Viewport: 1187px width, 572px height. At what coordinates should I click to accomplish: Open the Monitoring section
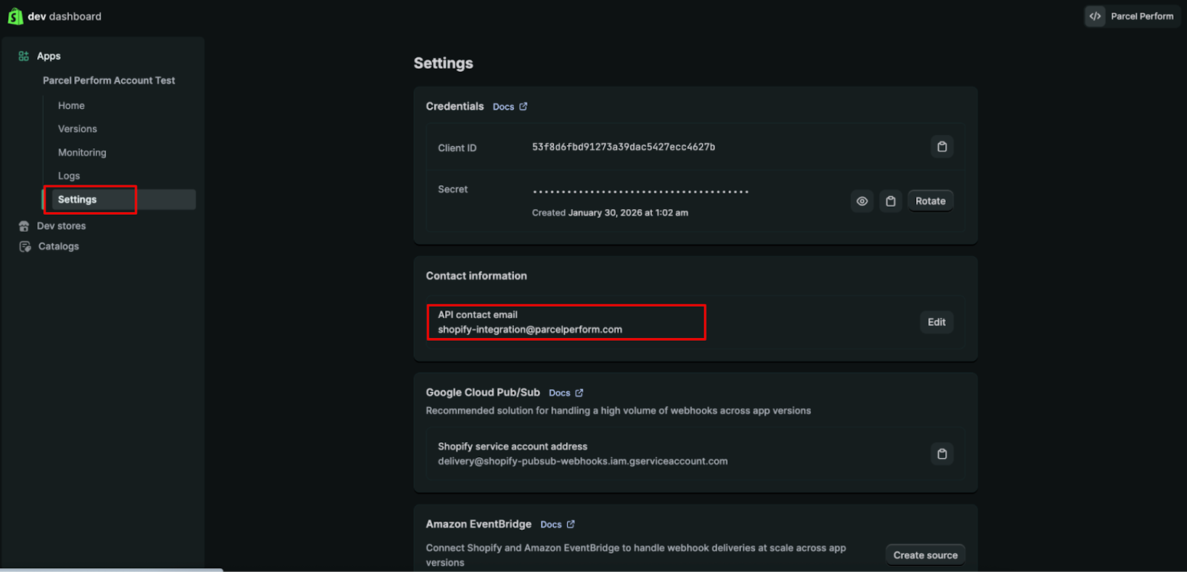(82, 153)
